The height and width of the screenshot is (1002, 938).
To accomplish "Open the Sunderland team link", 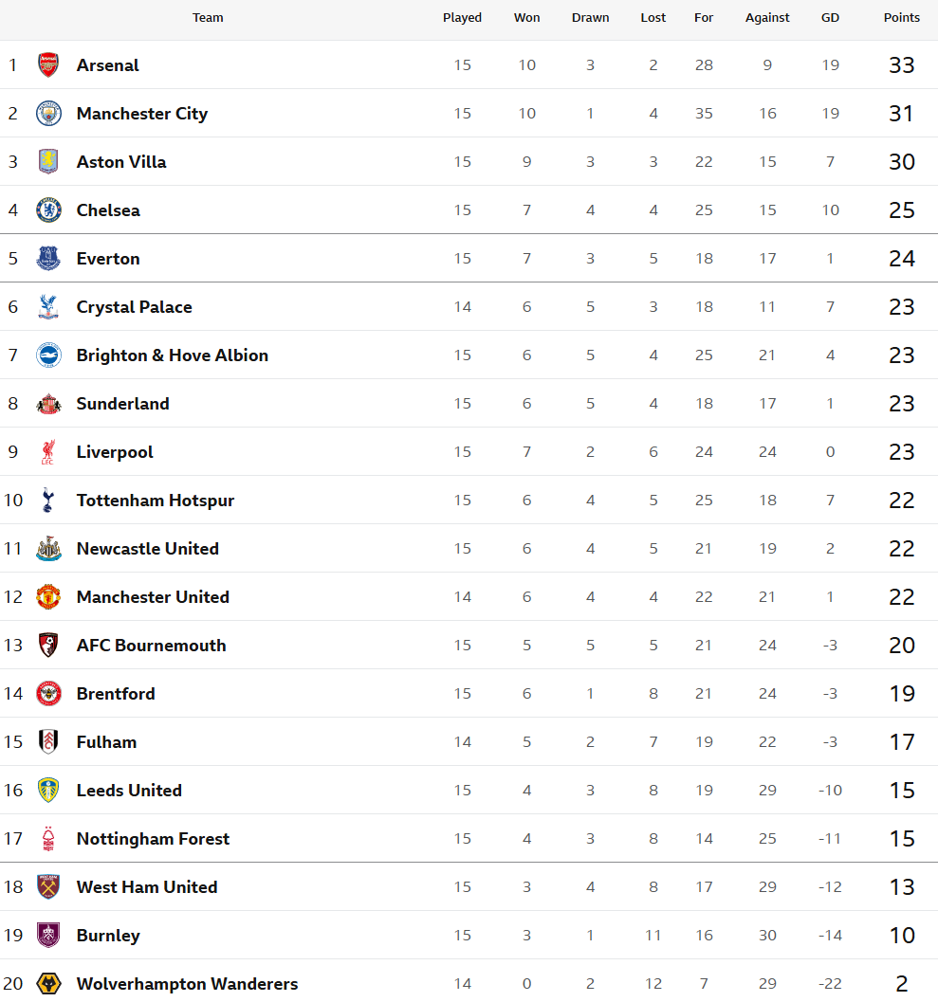I will point(123,404).
